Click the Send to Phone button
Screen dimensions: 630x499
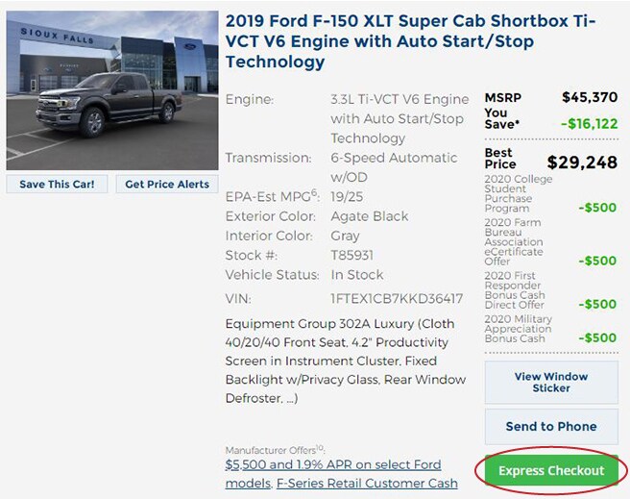click(551, 427)
